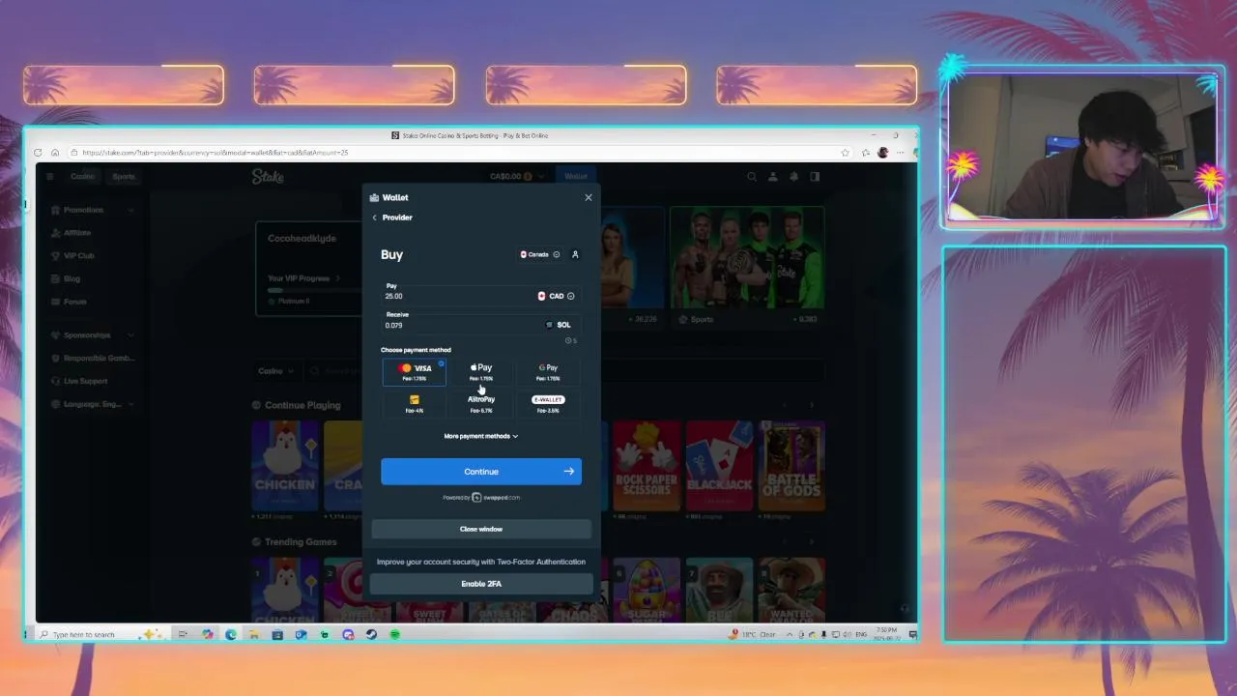The image size is (1237, 696).
Task: Expand More payment methods
Action: pos(481,436)
